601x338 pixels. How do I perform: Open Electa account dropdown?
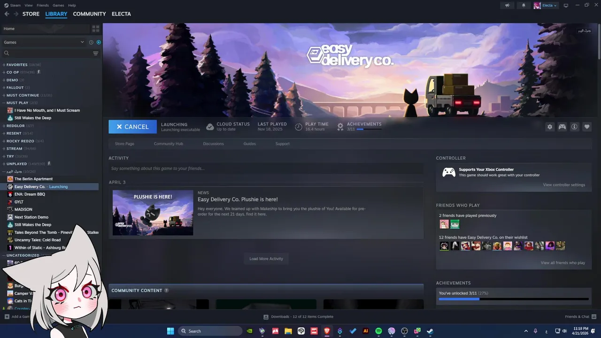(546, 6)
